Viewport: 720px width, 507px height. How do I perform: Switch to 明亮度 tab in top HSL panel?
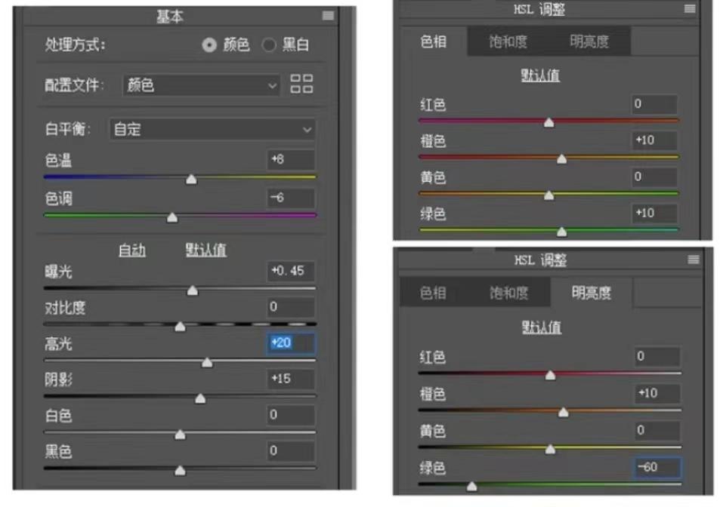coord(589,41)
